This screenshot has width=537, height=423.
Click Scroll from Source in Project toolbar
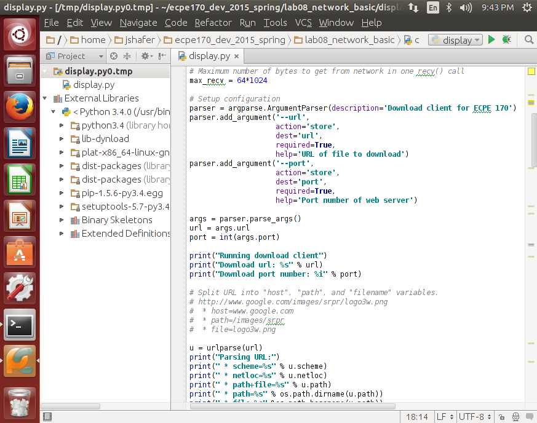[114, 56]
